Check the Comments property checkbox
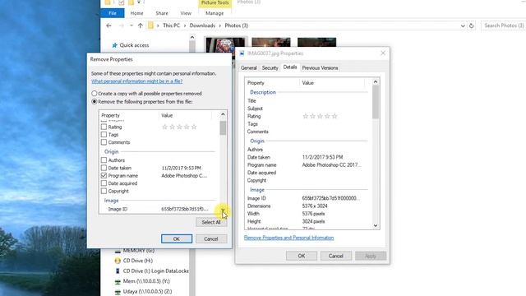Image resolution: width=526 pixels, height=296 pixels. (x=104, y=142)
